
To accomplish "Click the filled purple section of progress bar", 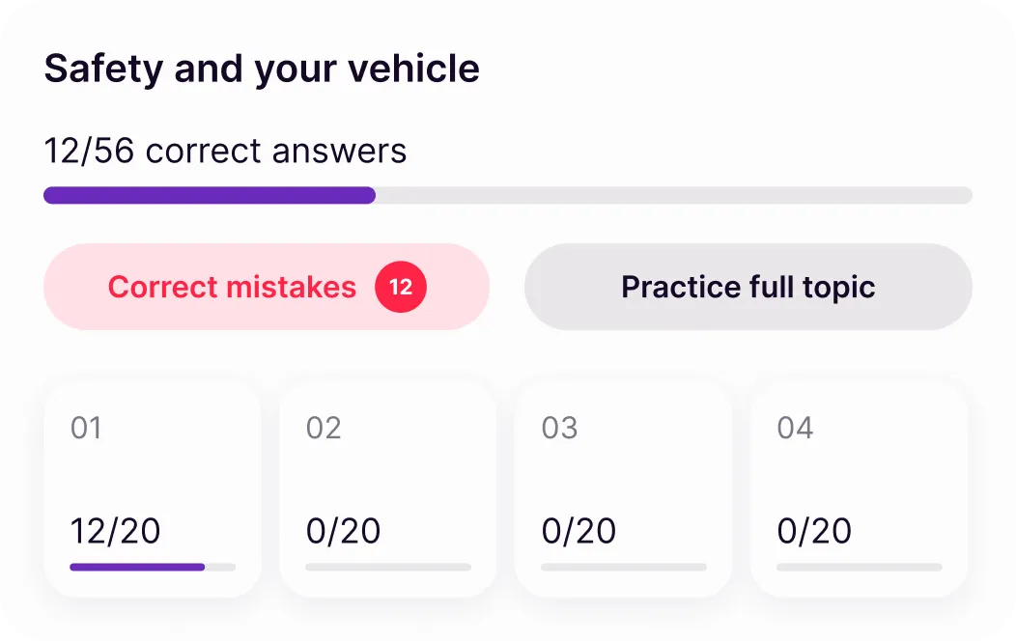I will [x=209, y=195].
